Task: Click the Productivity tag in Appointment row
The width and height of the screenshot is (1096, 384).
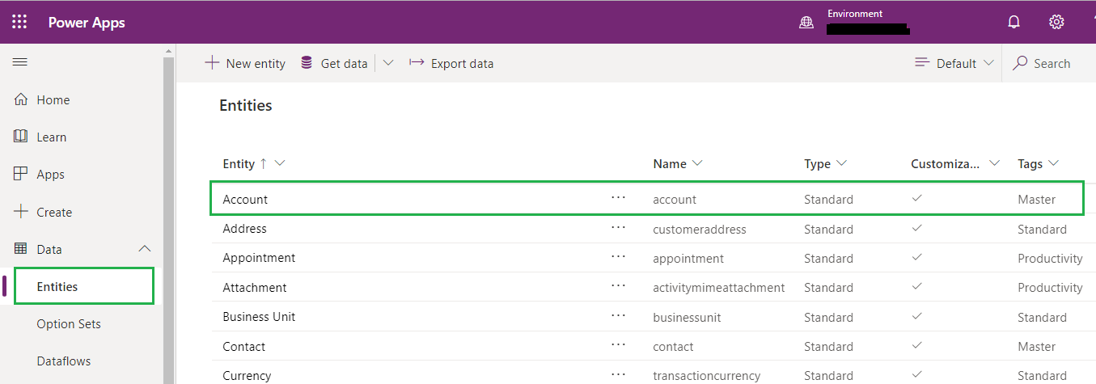Action: pyautogui.click(x=1050, y=259)
